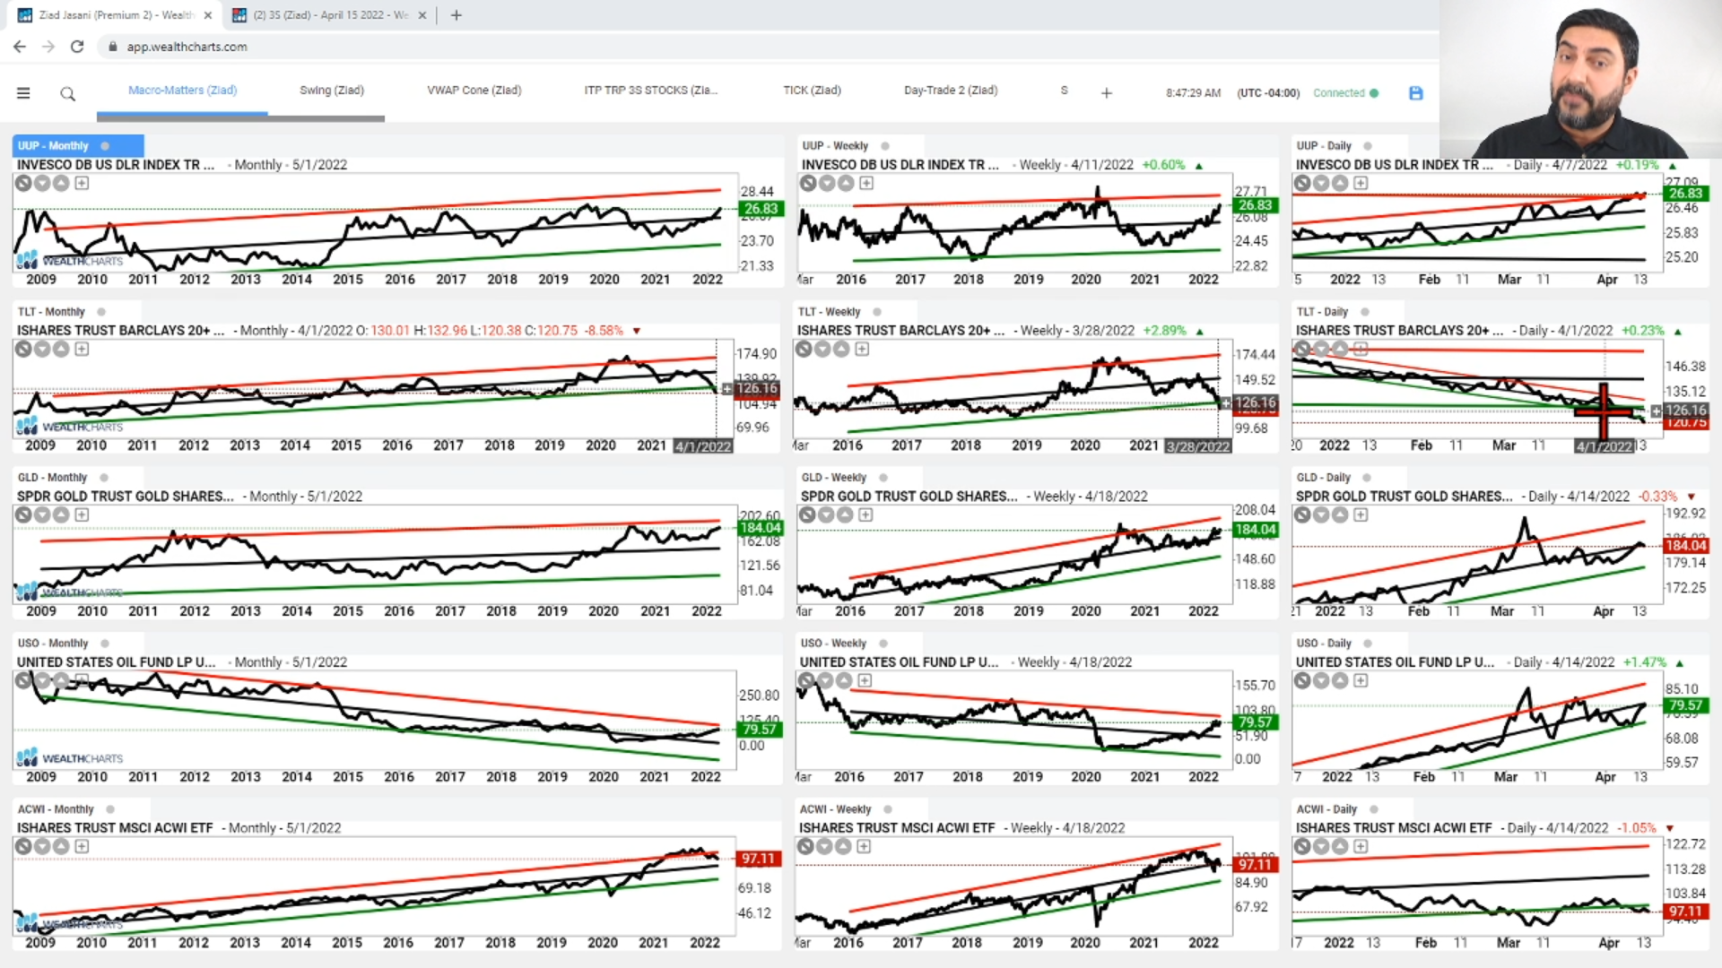Click circle-slash icon on USO Daily chart
This screenshot has height=968, width=1722.
tap(1302, 680)
